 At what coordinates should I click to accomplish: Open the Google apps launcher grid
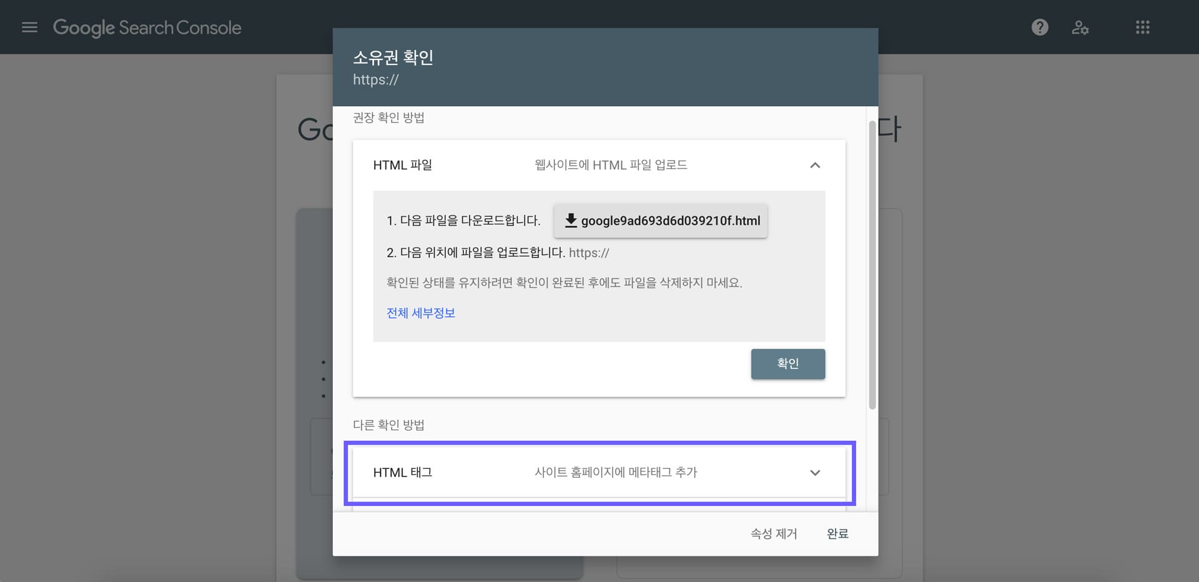coord(1143,27)
